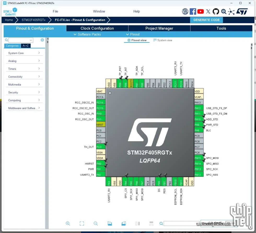This screenshot has height=233, width=256.
Task: Open the Pinout dropdown menu
Action: (133, 34)
